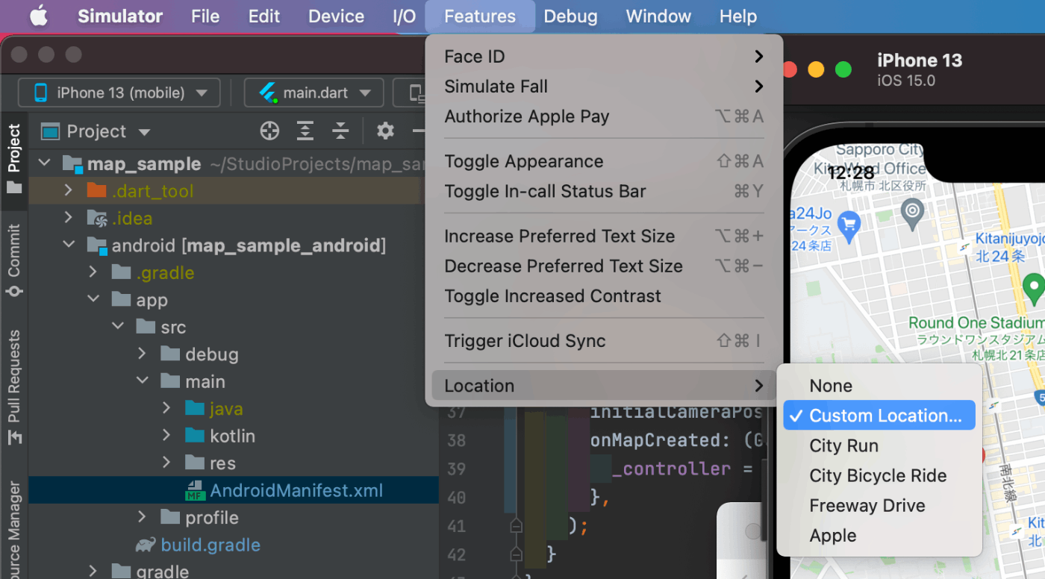1045x579 pixels.
Task: Open the Apple menu
Action: (x=39, y=16)
